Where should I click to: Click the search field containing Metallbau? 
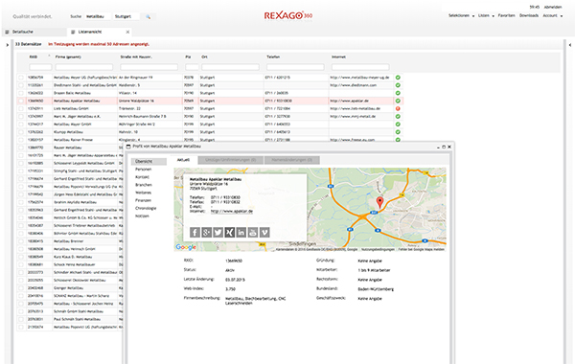(97, 17)
